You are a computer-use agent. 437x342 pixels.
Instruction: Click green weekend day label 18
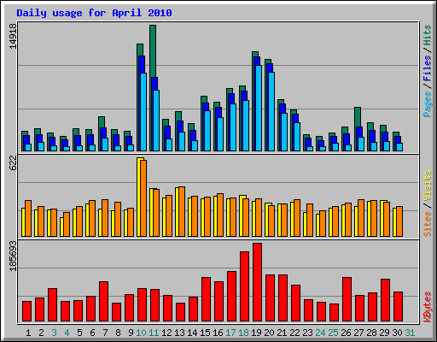[x=243, y=333]
